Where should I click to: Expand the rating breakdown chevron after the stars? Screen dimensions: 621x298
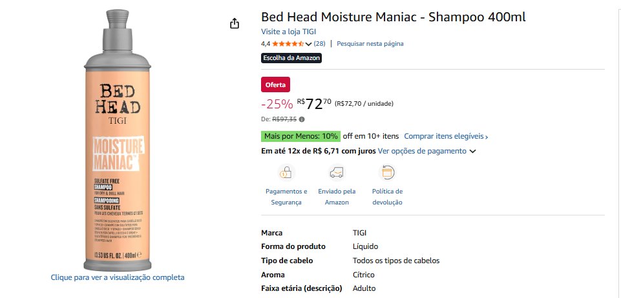point(308,44)
